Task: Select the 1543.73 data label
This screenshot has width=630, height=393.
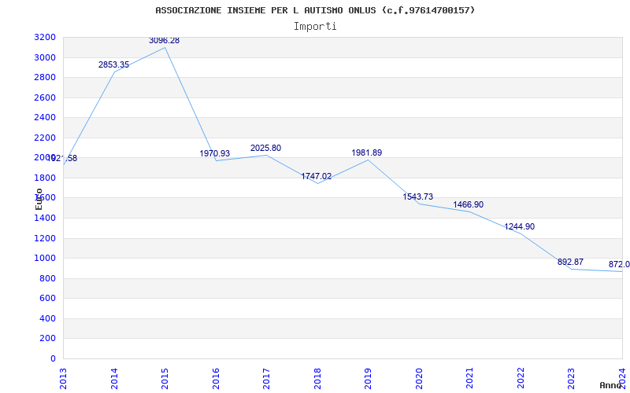Action: (x=418, y=197)
